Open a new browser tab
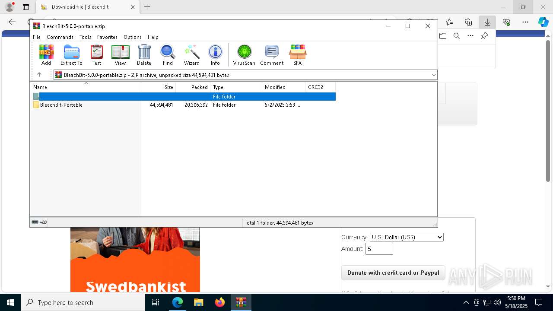Screen dimensions: 553x311 coord(147,7)
